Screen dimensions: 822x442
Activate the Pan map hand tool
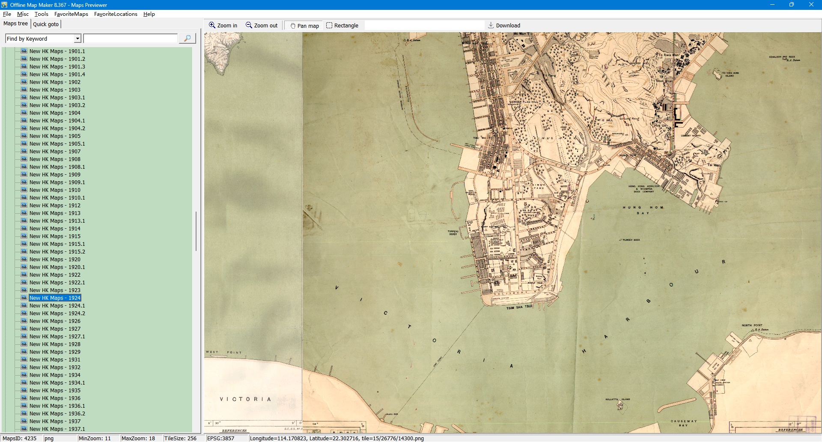pyautogui.click(x=293, y=26)
